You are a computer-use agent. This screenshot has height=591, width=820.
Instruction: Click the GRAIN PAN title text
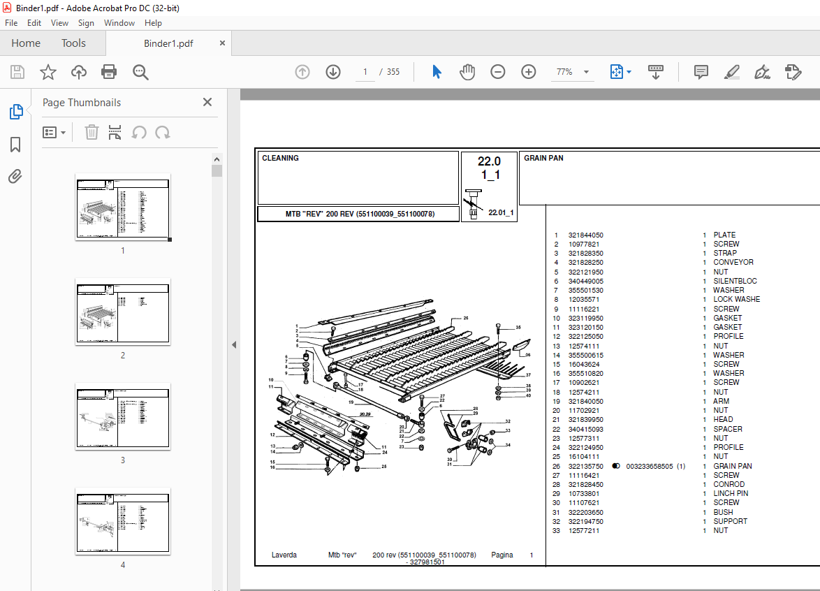point(543,158)
